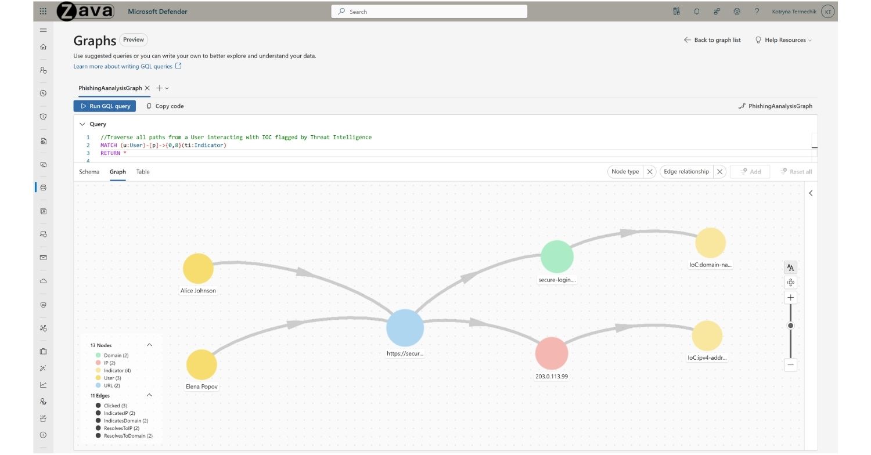
Task: Toggle the graph label text icon
Action: click(790, 268)
